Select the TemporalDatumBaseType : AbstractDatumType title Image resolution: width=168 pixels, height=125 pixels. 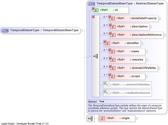click(130, 3)
